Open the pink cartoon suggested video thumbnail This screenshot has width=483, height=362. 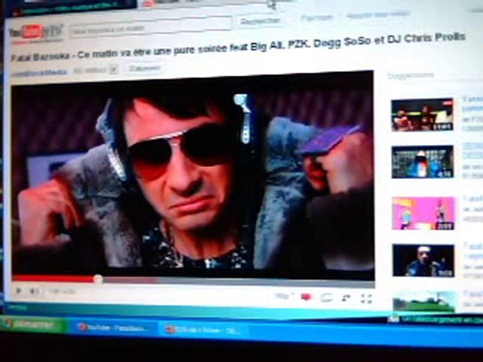coord(424,213)
